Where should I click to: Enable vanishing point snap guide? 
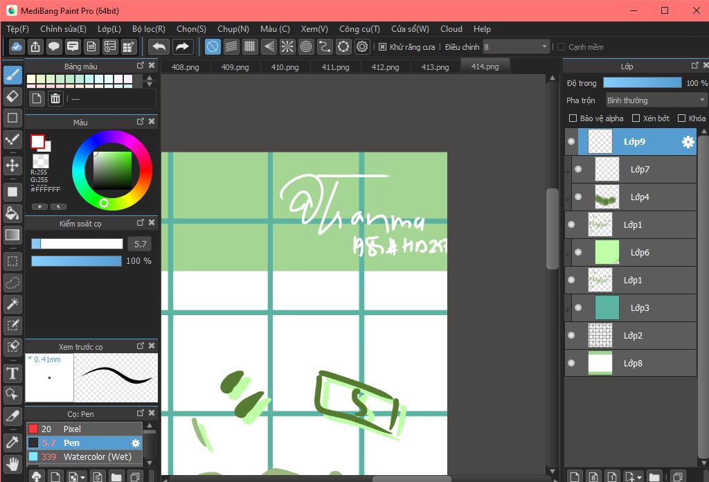coord(269,46)
